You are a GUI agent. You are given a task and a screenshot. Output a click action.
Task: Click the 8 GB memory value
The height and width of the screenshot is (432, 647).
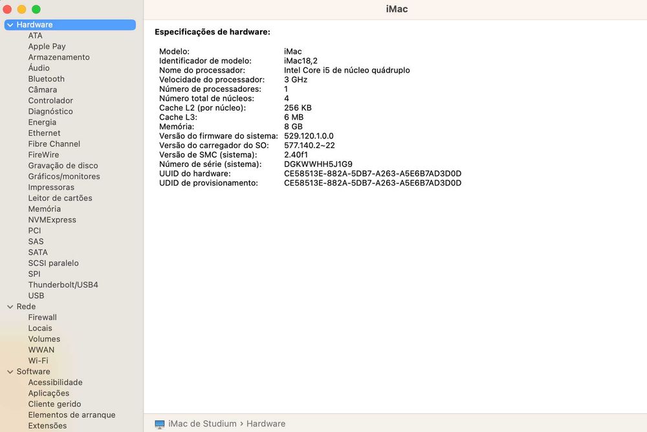point(293,127)
